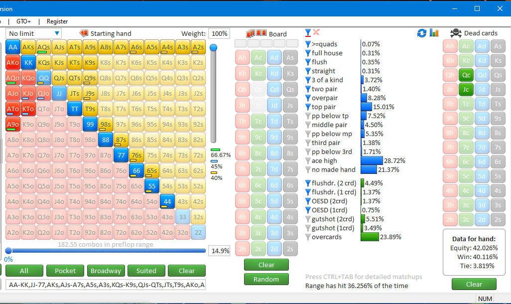Select the 72s hand cell
Image resolution: width=511 pixels, height=304 pixels.
coord(198,155)
